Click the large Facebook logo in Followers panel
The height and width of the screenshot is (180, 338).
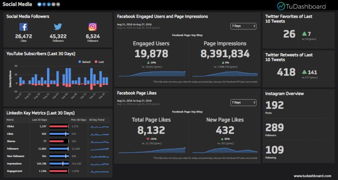[23, 27]
